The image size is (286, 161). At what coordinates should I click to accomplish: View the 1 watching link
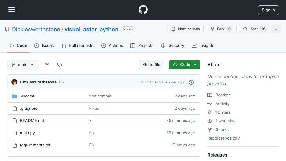[x=221, y=121]
